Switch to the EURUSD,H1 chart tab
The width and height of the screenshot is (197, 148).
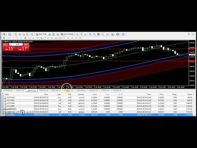click(8, 91)
